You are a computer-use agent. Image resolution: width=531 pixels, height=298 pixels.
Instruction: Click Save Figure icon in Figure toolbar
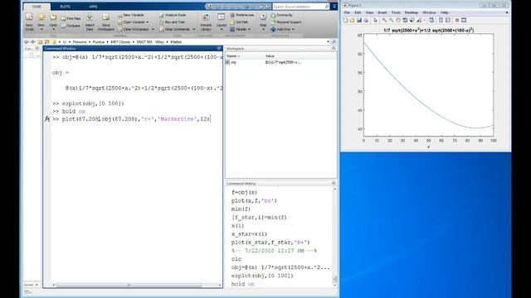point(359,20)
